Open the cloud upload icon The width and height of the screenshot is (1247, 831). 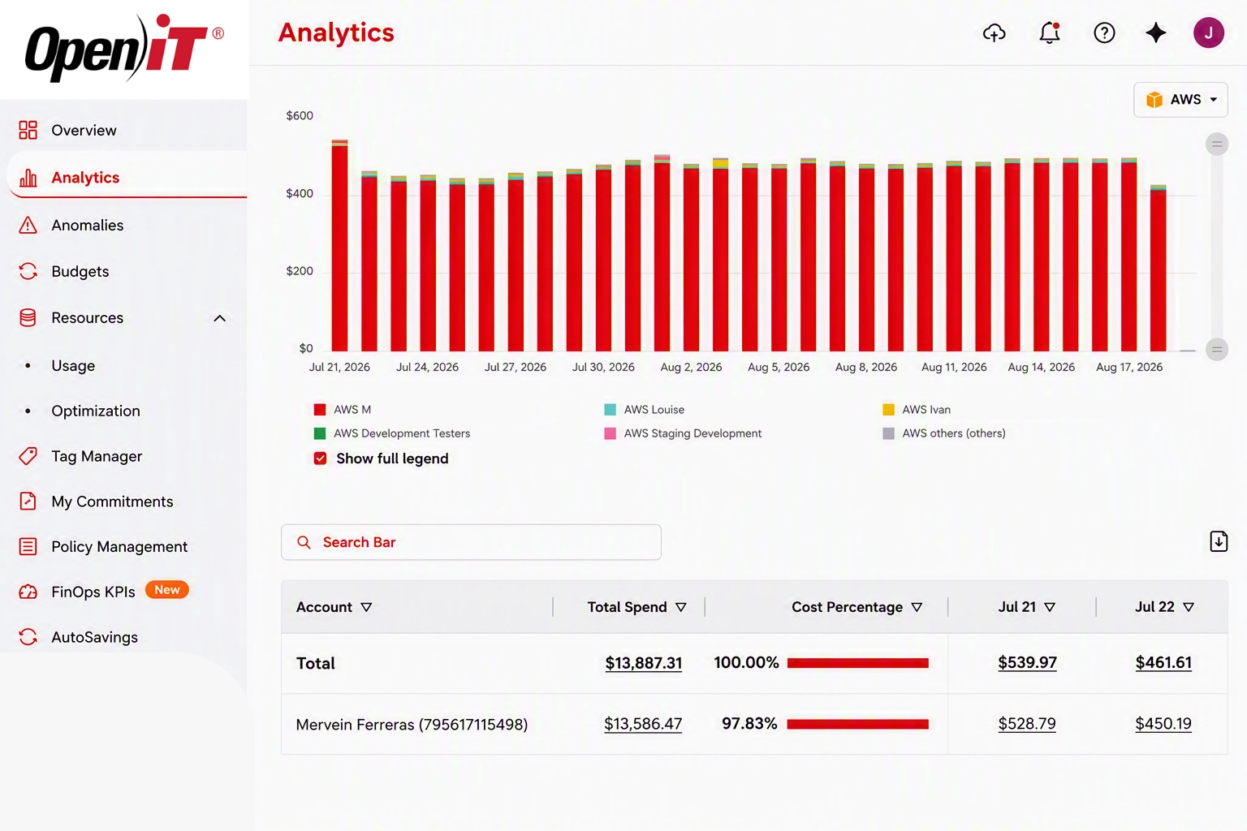point(994,32)
